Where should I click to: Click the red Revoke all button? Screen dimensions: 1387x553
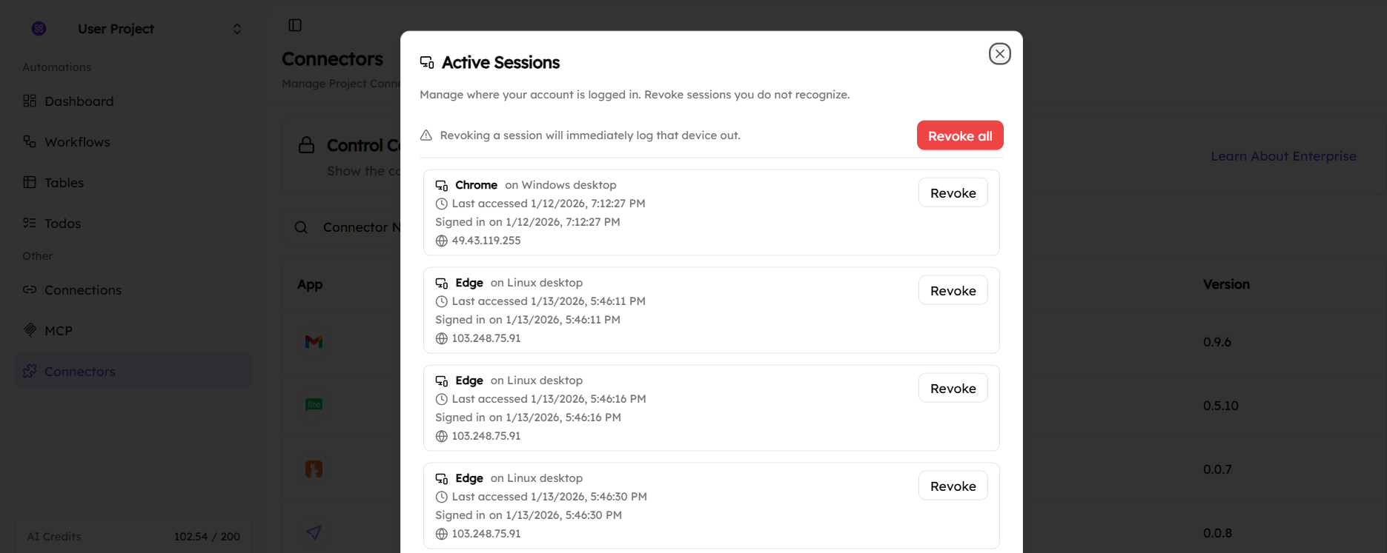(x=959, y=135)
